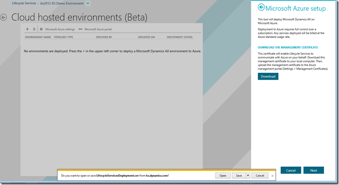The height and width of the screenshot is (185, 339).
Task: Sort by Deployed By column header
Action: pyautogui.click(x=104, y=37)
